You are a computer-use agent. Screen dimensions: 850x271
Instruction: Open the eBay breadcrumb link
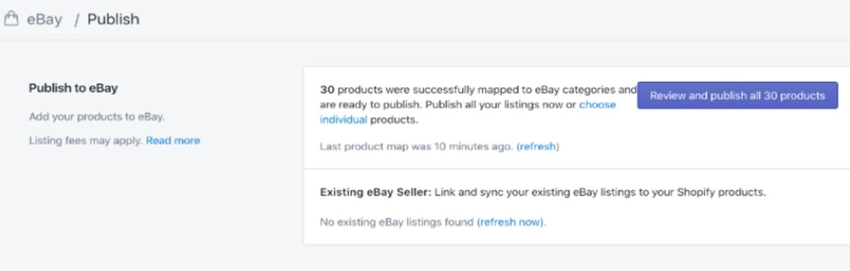pos(45,19)
